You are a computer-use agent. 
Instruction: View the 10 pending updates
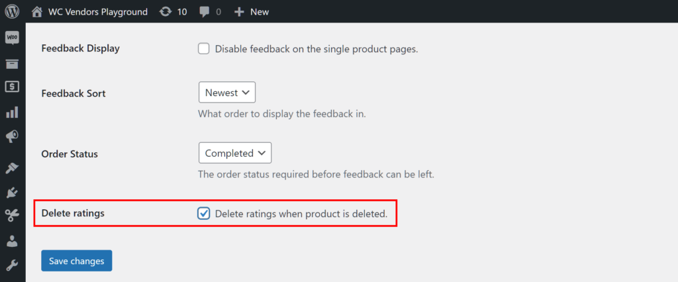(173, 12)
